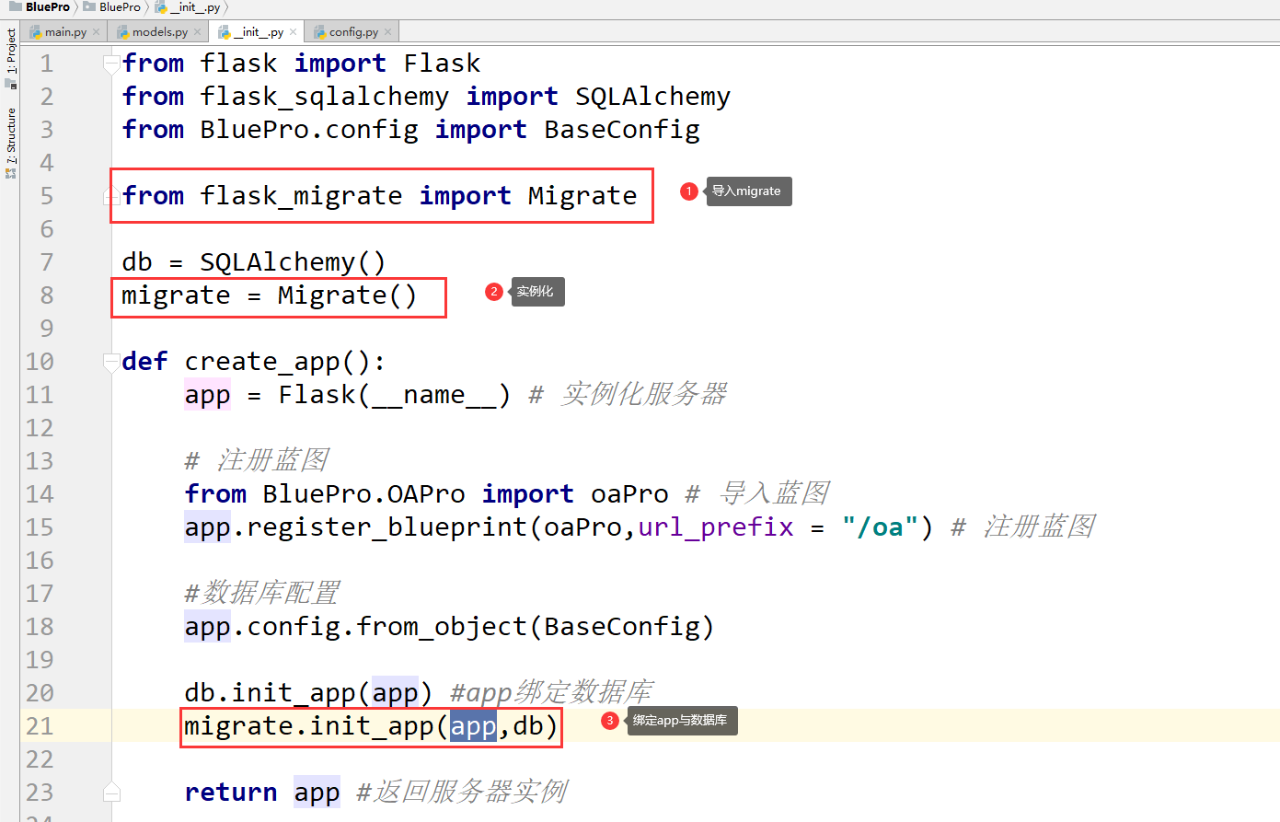Click BaseConfig on the line 3 import

pos(622,130)
